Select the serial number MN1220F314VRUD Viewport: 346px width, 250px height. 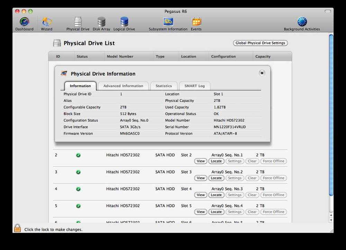pos(229,127)
